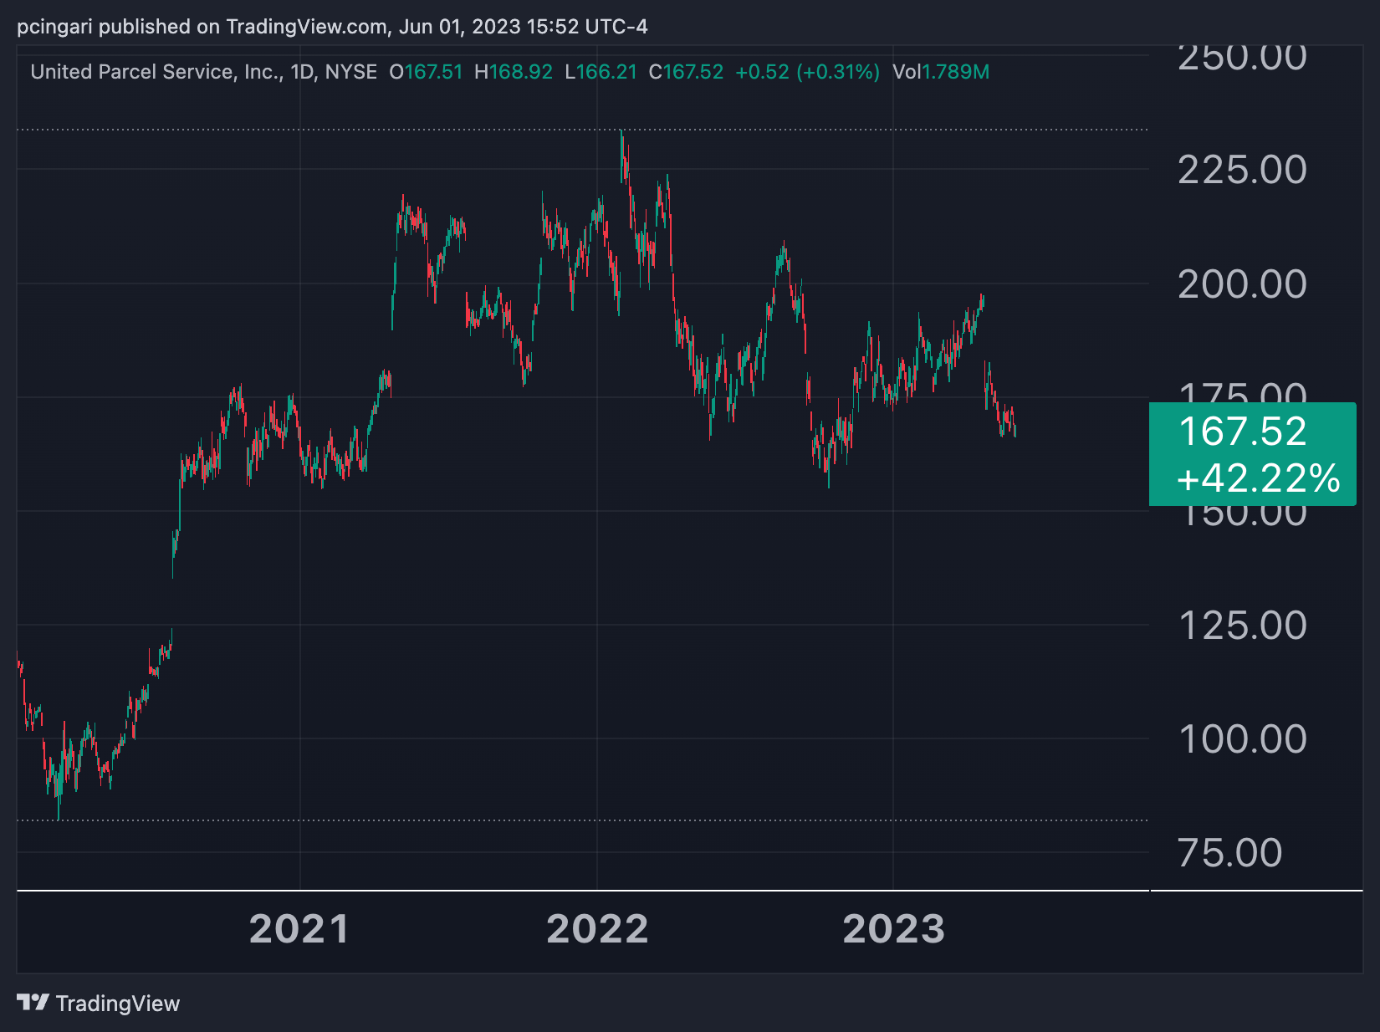Click the 75.00 price axis label
Viewport: 1380px width, 1032px height.
pyautogui.click(x=1229, y=853)
